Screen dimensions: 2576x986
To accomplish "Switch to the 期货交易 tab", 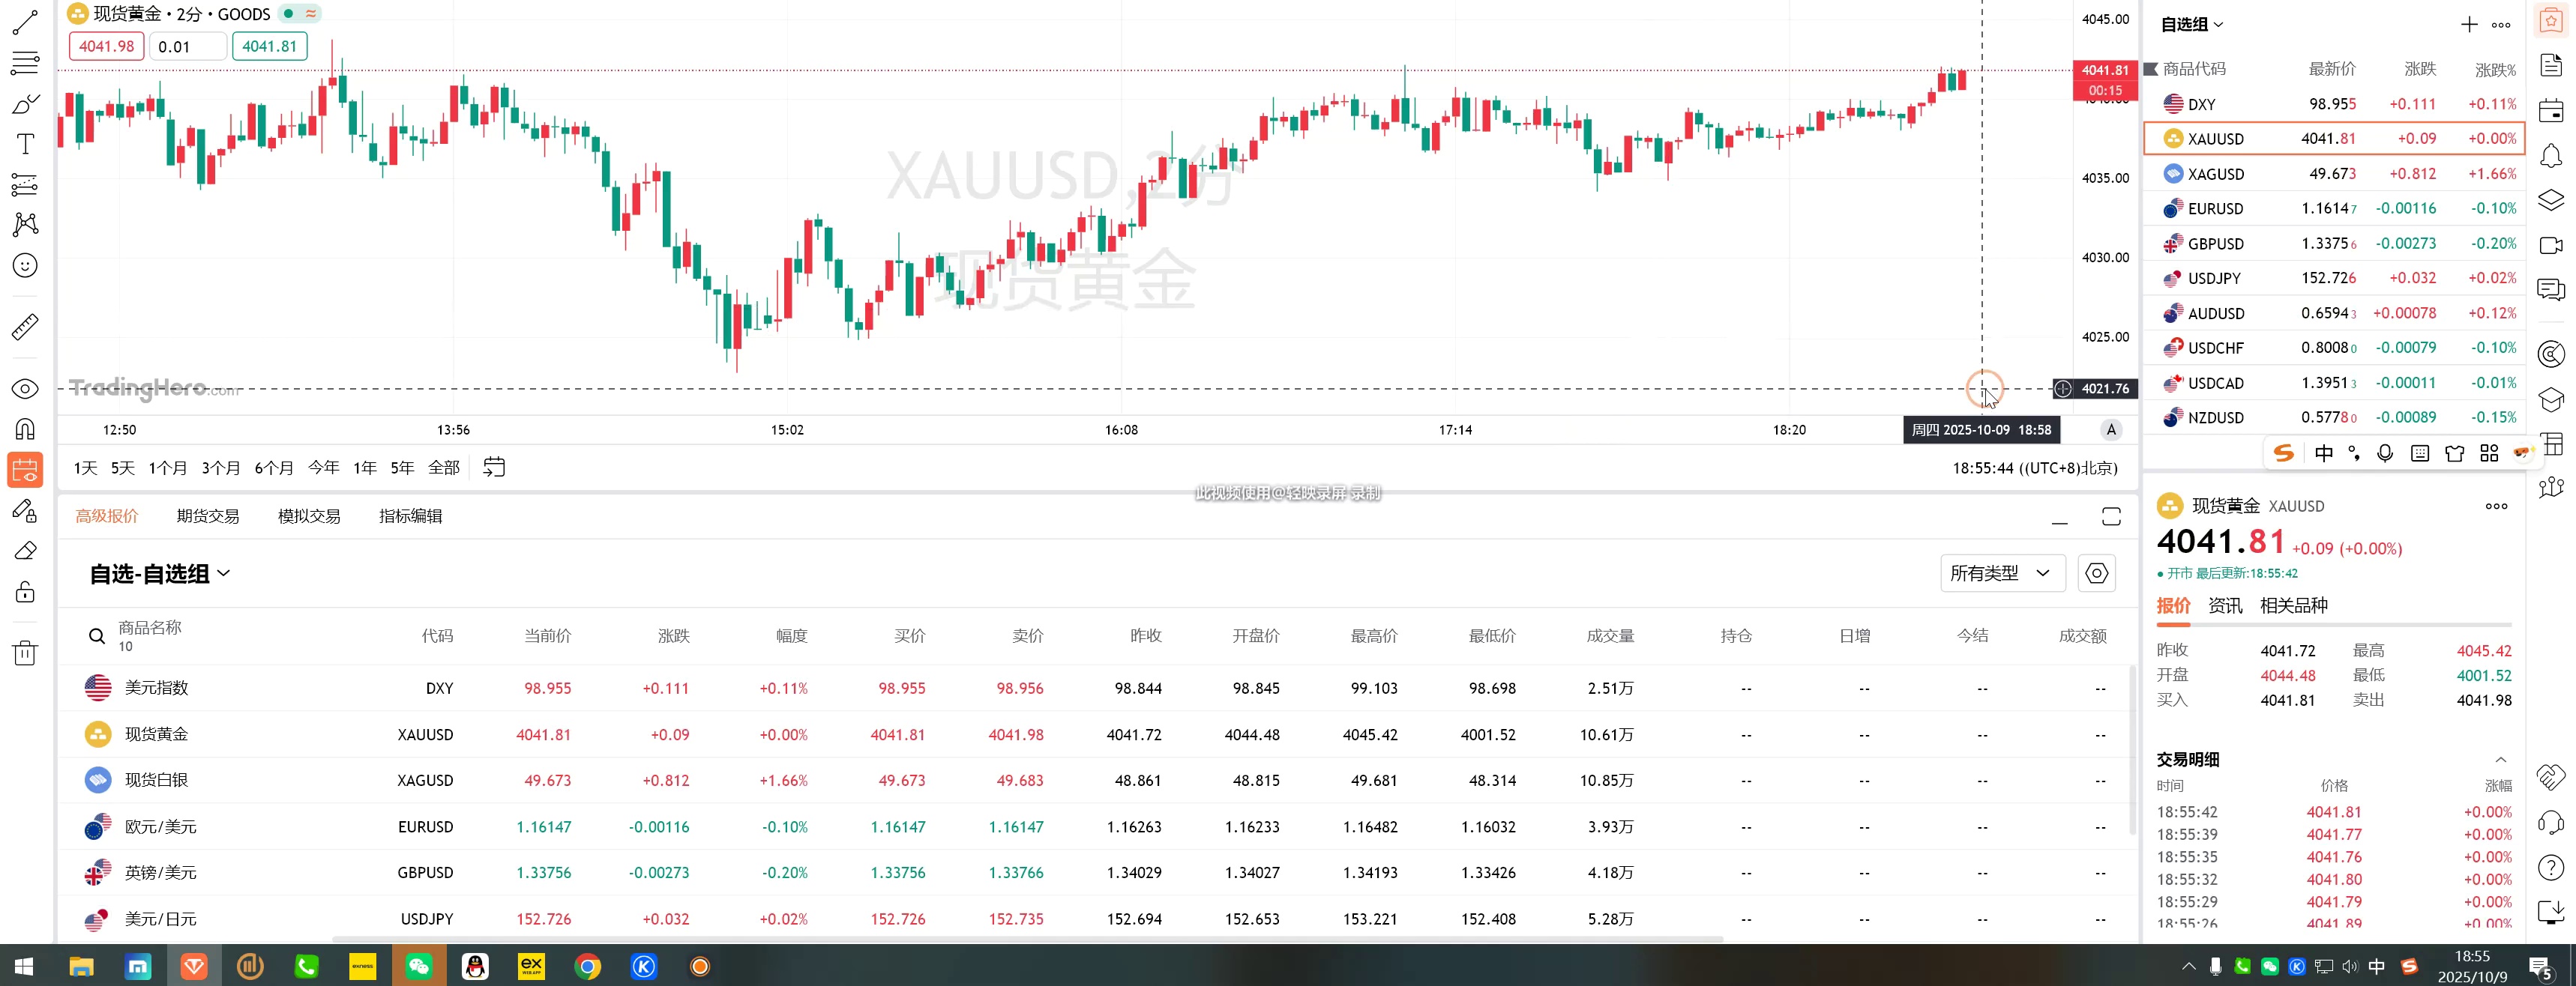I will click(x=208, y=516).
